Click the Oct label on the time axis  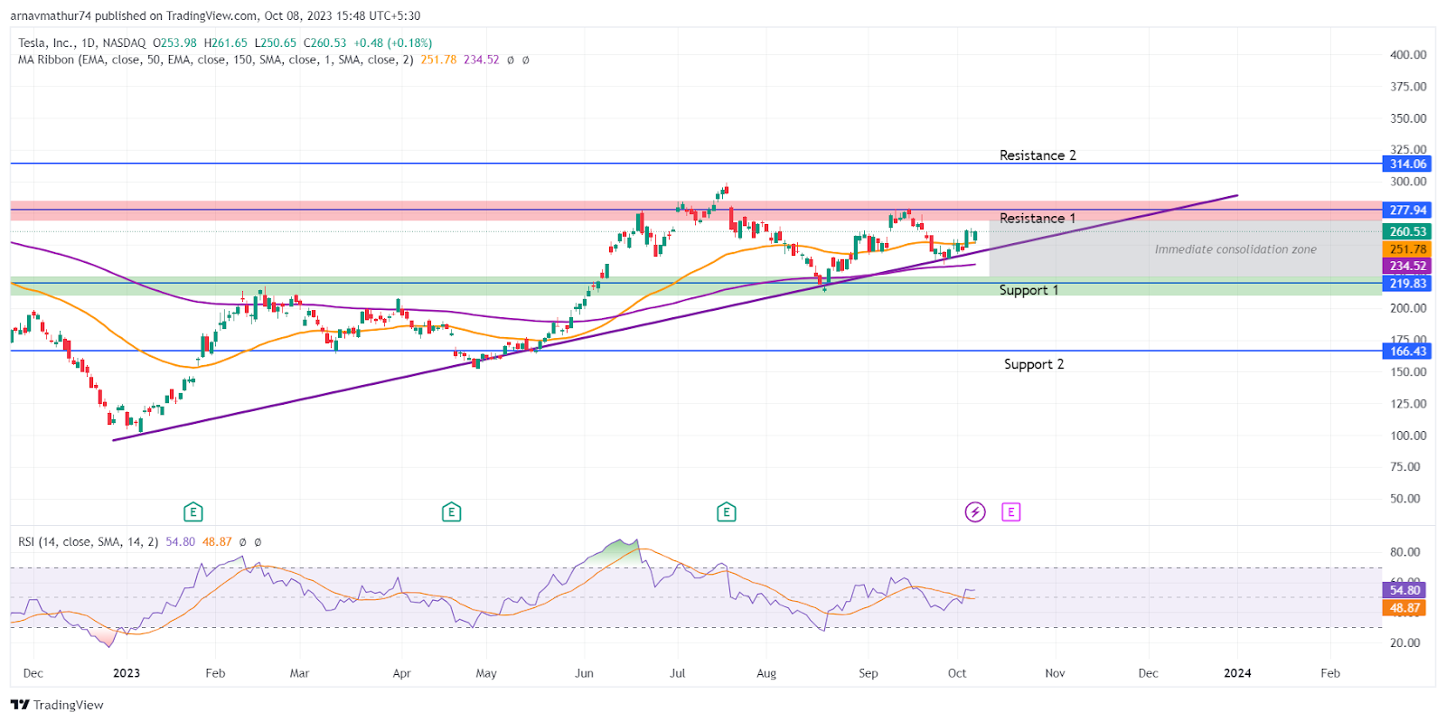click(957, 673)
